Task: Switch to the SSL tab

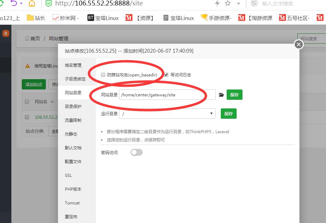Action: [68, 176]
